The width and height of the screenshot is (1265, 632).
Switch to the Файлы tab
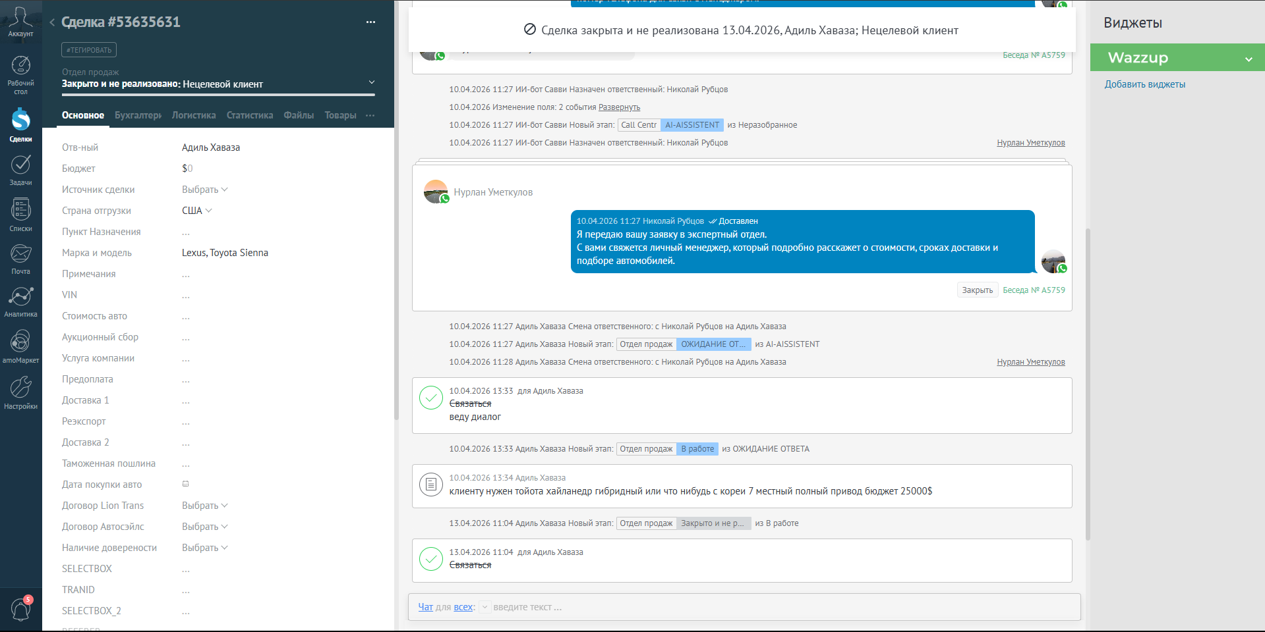pyautogui.click(x=299, y=115)
